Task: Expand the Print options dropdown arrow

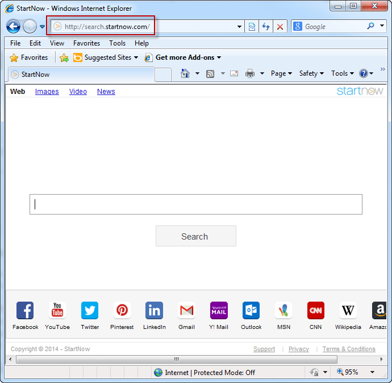Action: (x=262, y=73)
